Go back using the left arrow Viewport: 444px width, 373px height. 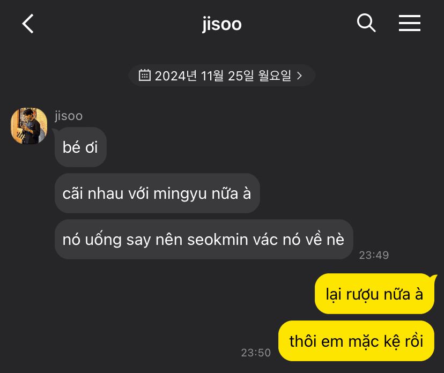pyautogui.click(x=28, y=24)
